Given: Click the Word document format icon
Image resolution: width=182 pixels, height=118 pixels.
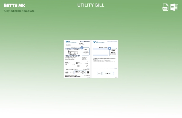Looking at the screenshot, I should pyautogui.click(x=174, y=7).
